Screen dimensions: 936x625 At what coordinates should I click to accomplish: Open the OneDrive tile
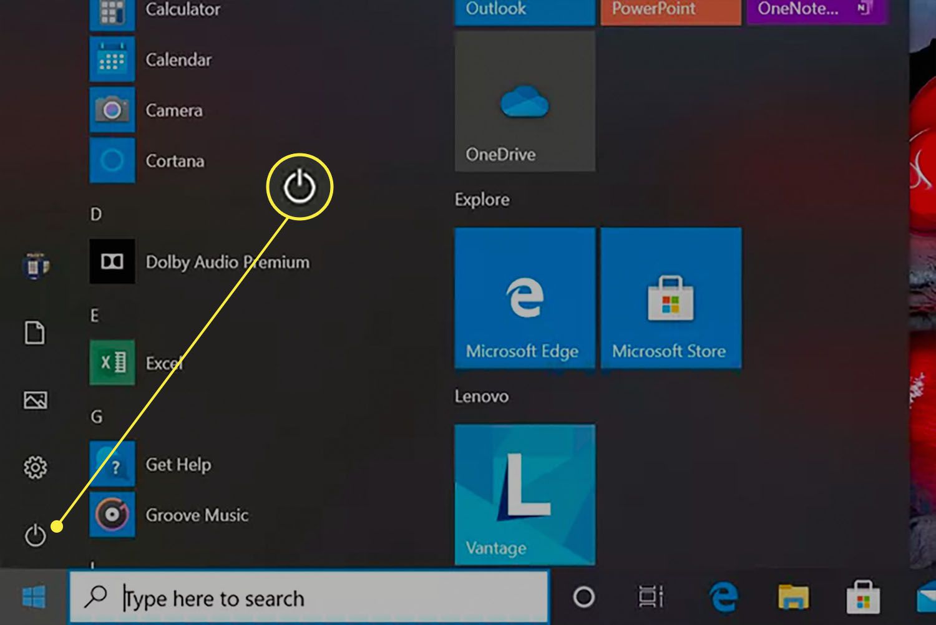pos(525,101)
